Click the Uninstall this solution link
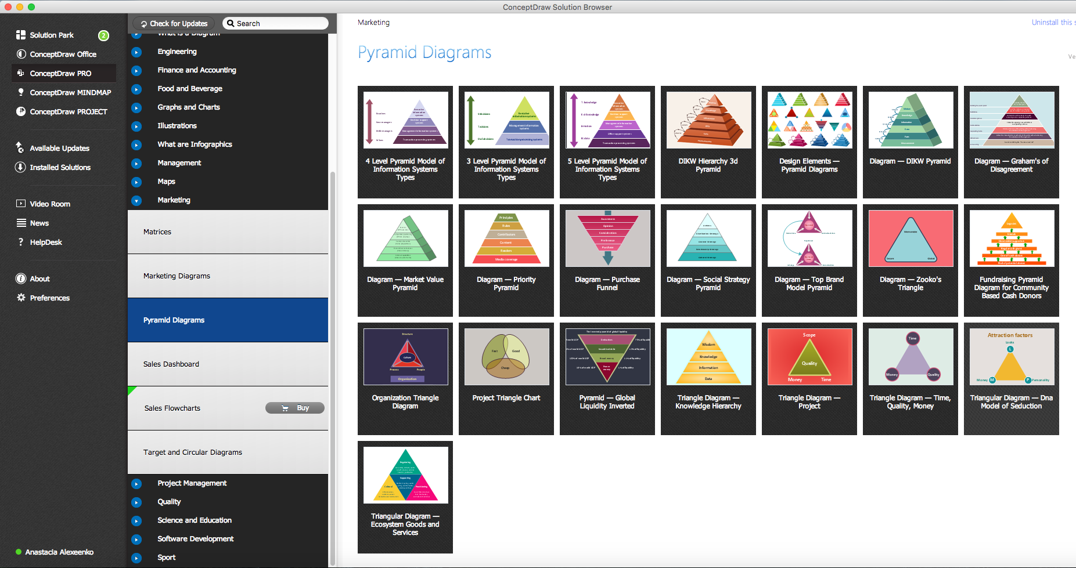The height and width of the screenshot is (568, 1076). (1053, 23)
